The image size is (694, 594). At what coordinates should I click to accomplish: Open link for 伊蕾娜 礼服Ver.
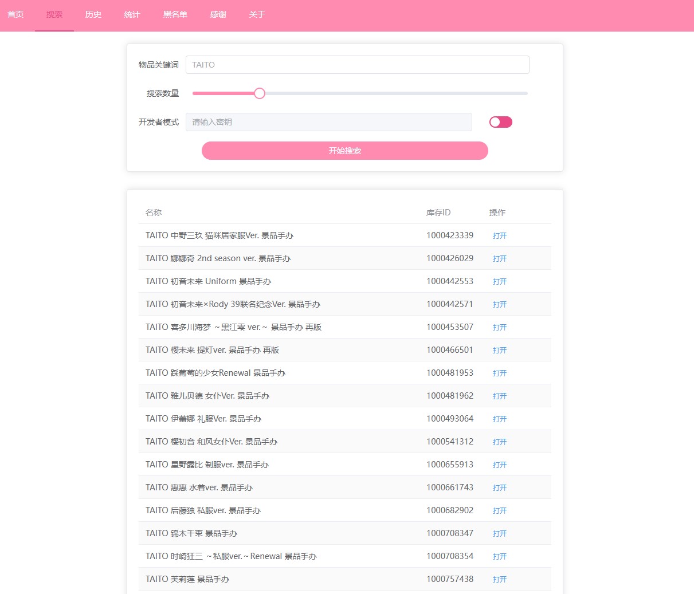[x=500, y=419]
